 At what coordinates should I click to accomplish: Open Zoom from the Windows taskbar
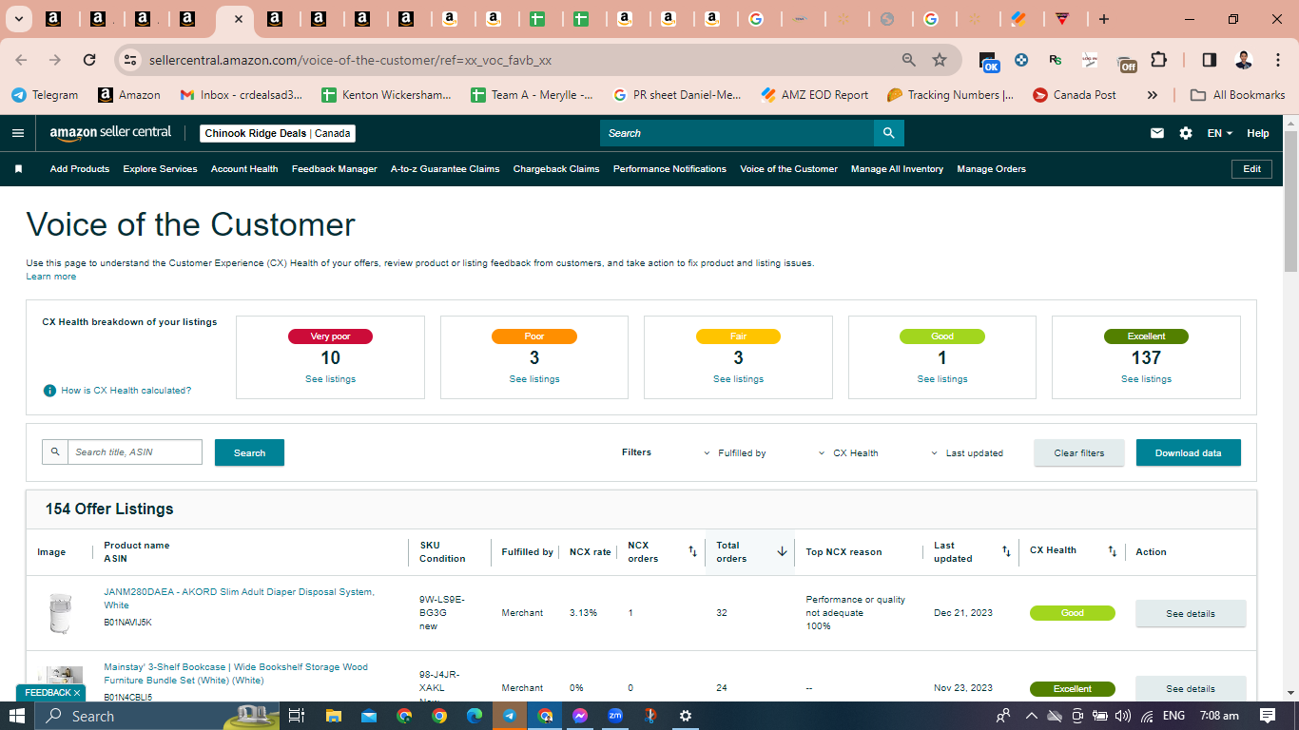click(615, 716)
